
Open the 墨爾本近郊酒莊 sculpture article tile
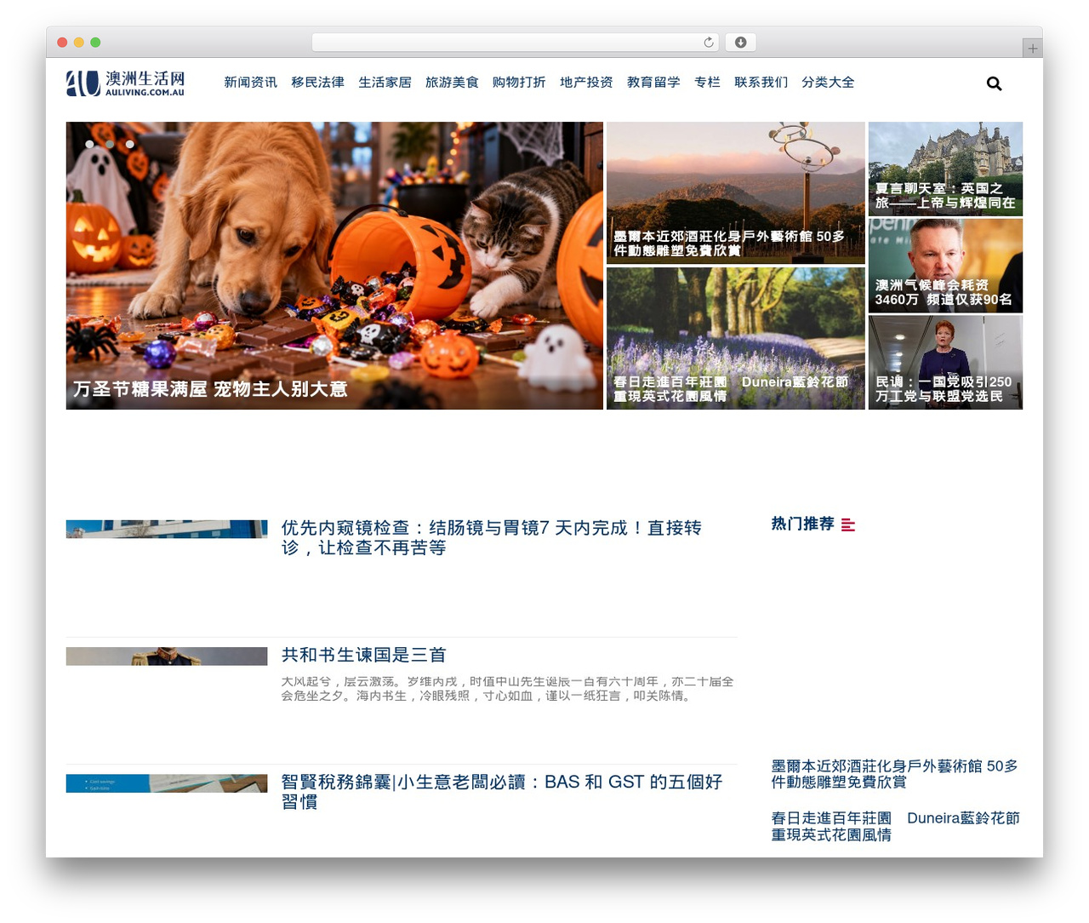pyautogui.click(x=736, y=192)
